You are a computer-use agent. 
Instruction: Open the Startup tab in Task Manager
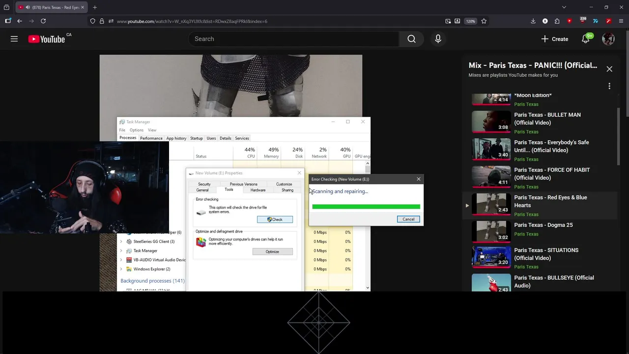197,138
